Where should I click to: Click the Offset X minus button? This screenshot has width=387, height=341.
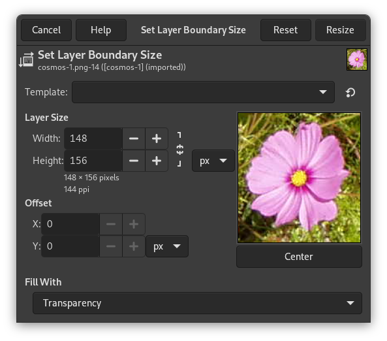111,224
